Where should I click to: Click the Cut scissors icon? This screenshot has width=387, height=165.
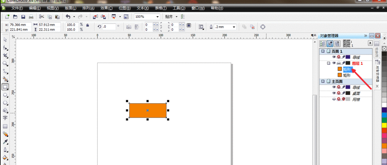[x=41, y=17]
